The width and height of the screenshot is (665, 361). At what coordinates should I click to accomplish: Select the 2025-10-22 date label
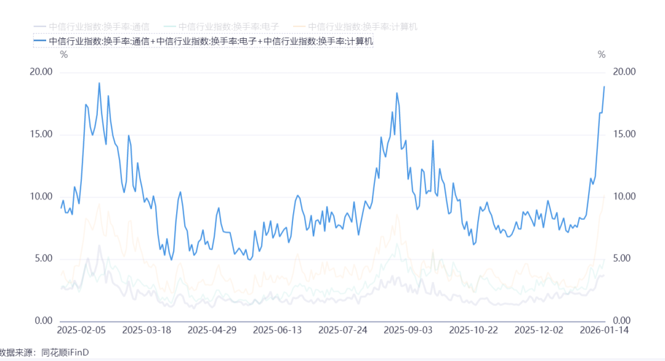[x=474, y=330]
